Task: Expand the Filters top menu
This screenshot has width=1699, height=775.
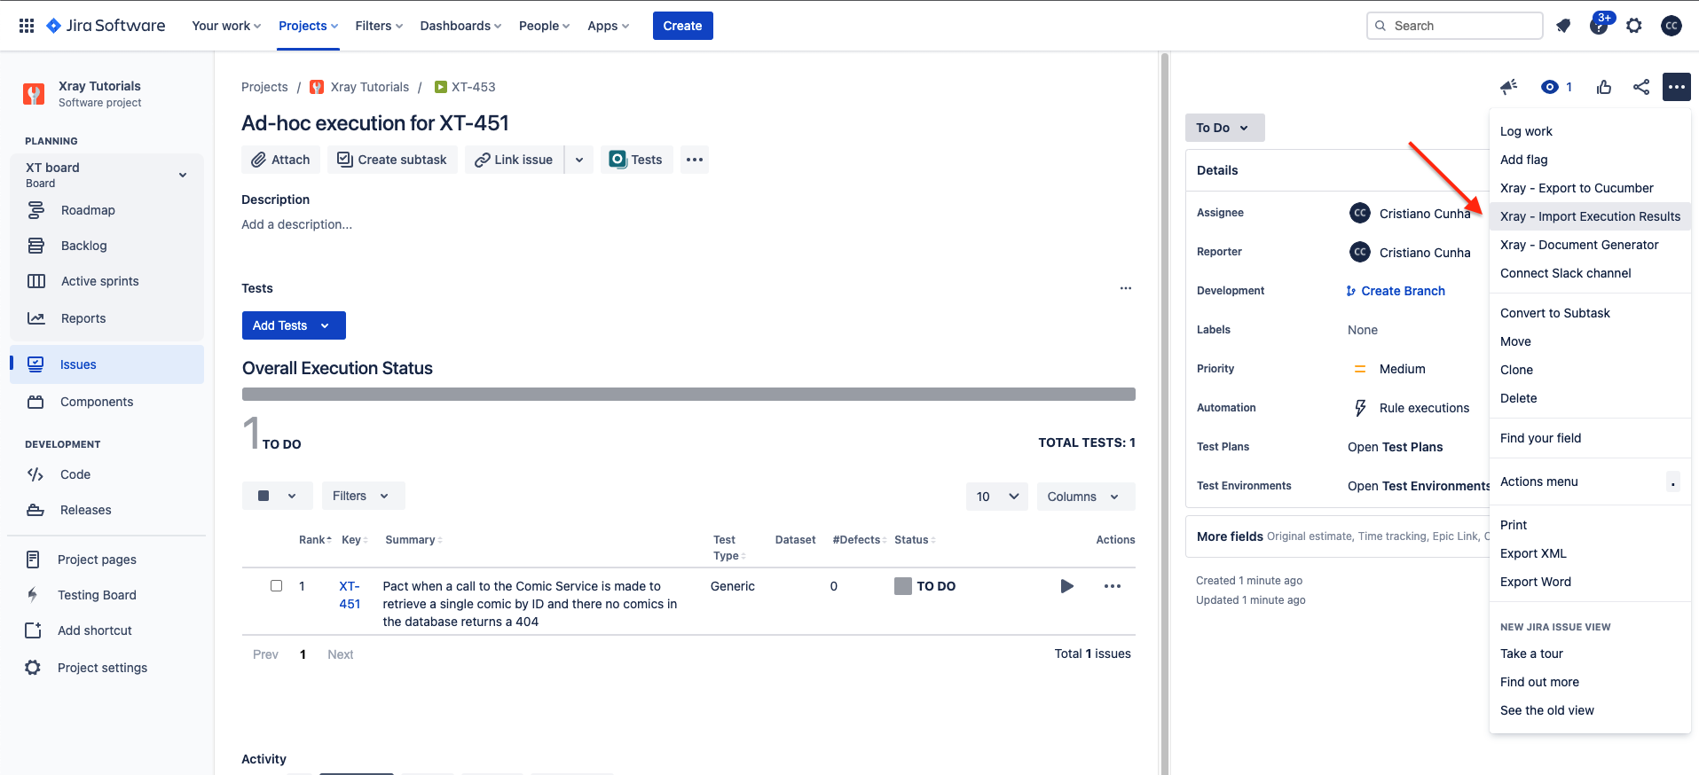Action: coord(379,26)
